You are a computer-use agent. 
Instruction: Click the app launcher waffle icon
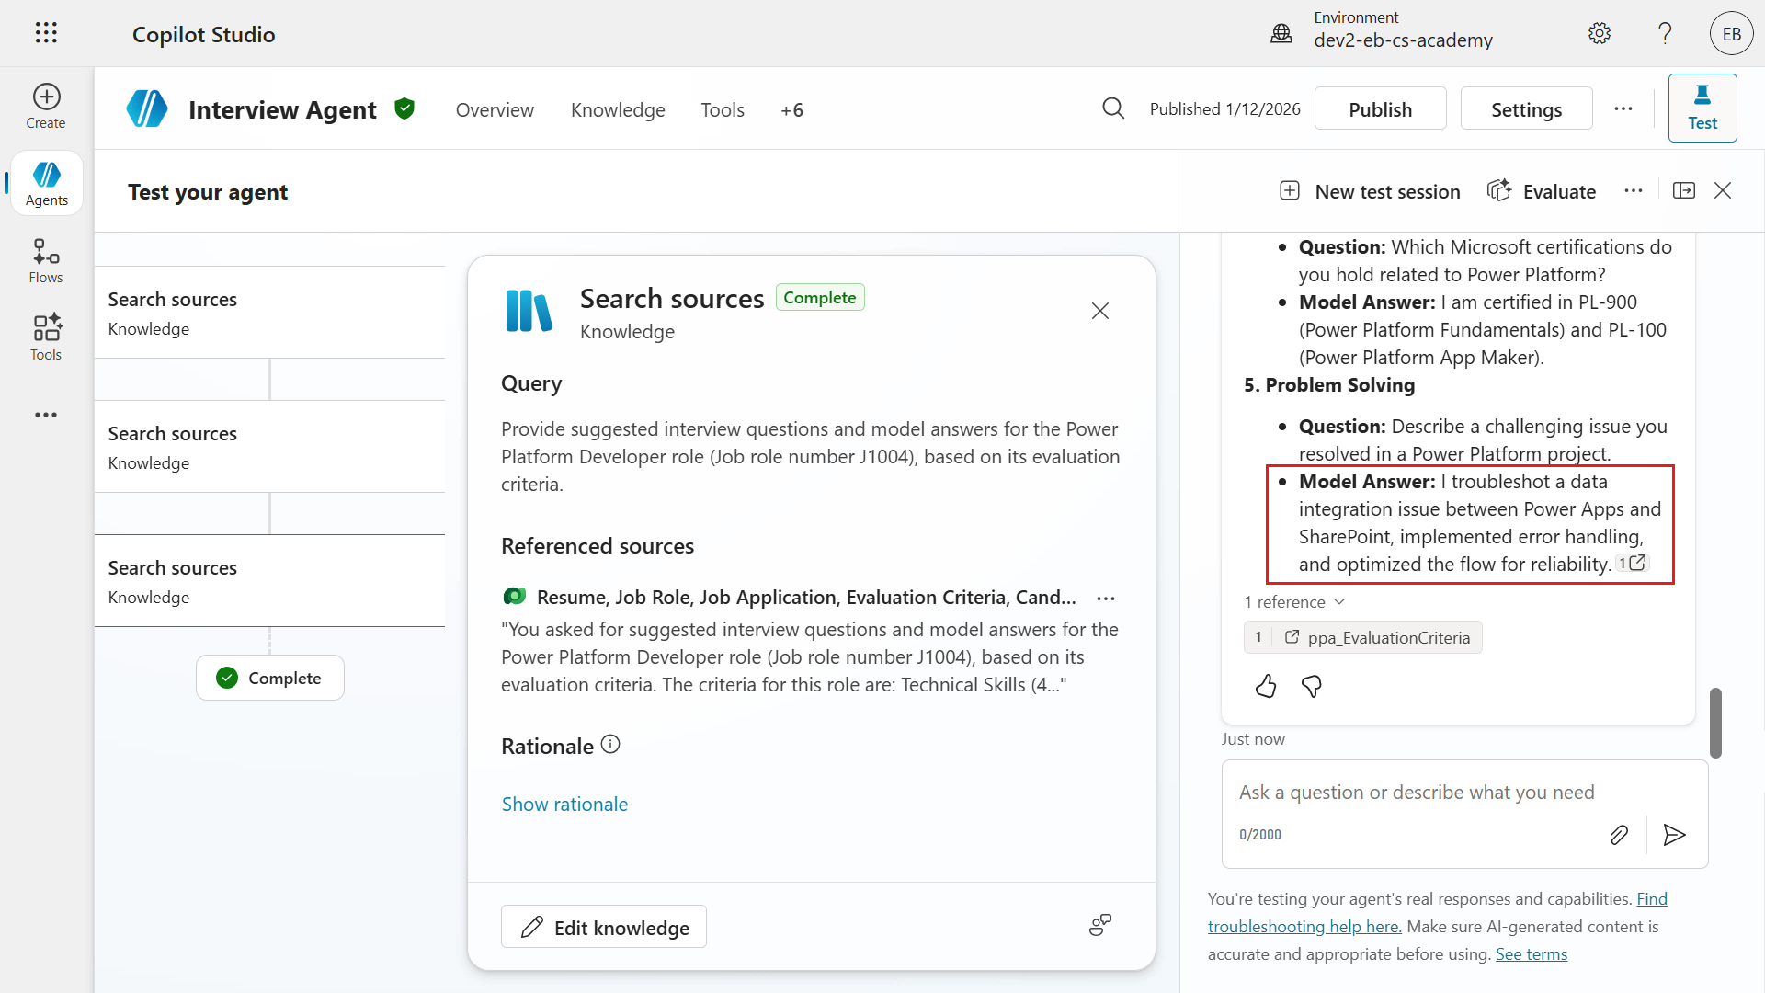tap(46, 33)
